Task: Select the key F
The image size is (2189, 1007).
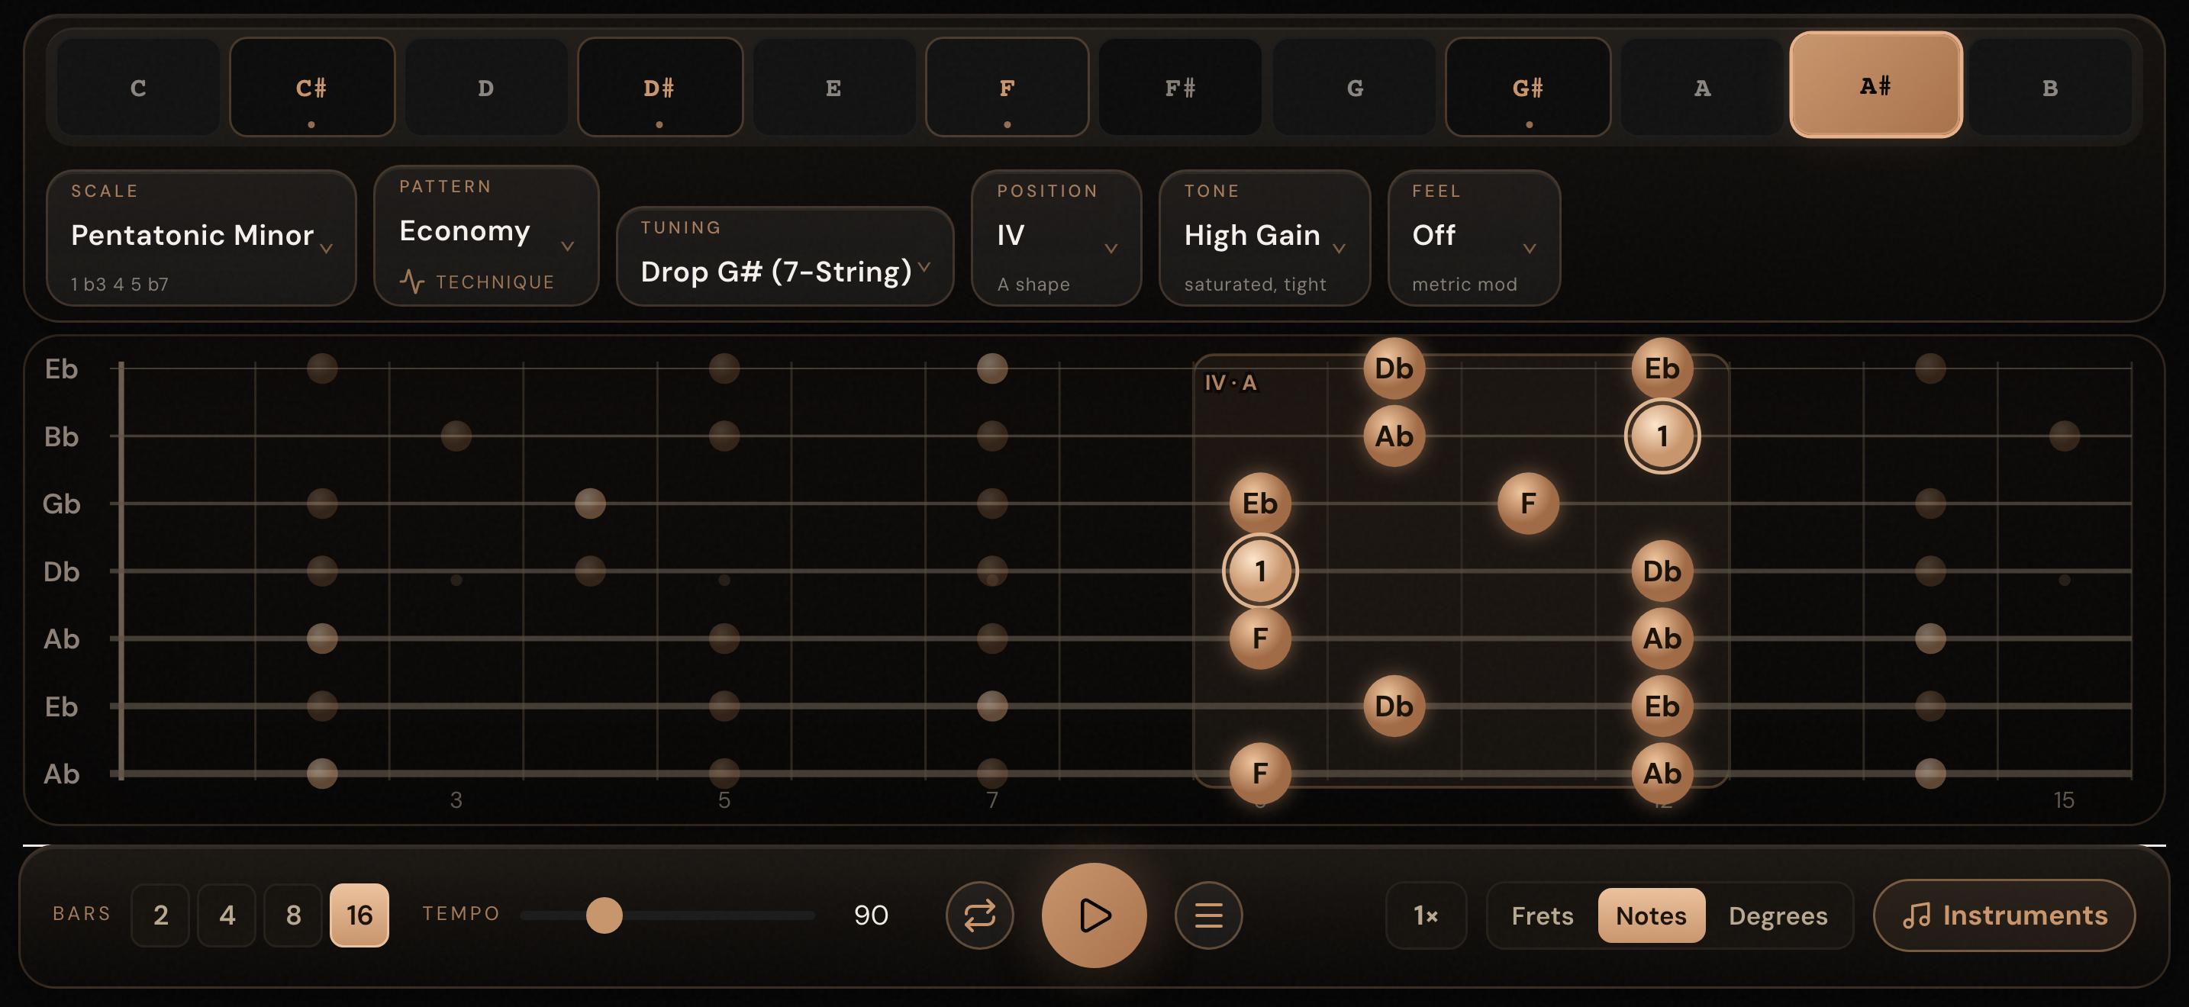Action: coord(1007,87)
